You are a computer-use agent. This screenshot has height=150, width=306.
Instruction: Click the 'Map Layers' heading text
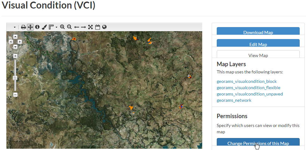[231, 64]
